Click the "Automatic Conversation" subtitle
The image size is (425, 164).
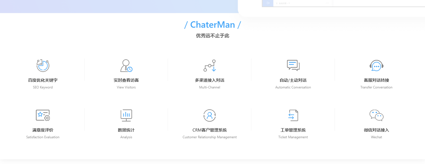(293, 87)
